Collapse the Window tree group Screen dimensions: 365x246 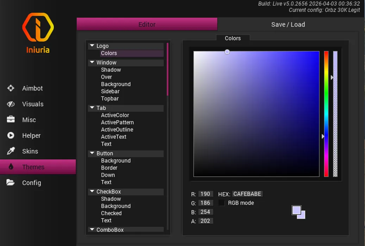(92, 62)
